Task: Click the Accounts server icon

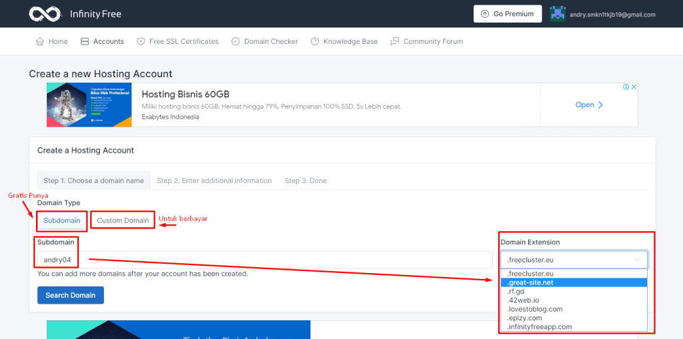Action: click(85, 41)
